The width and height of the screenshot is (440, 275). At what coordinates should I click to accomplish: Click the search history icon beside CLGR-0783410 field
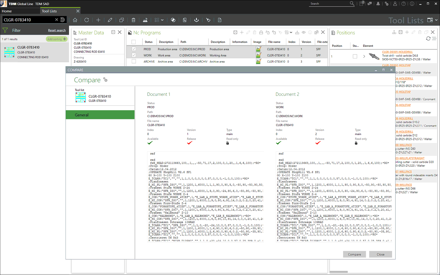coord(62,20)
